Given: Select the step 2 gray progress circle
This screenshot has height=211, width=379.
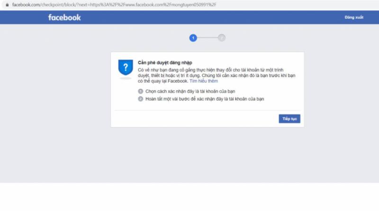Looking at the screenshot, I should pos(221,38).
